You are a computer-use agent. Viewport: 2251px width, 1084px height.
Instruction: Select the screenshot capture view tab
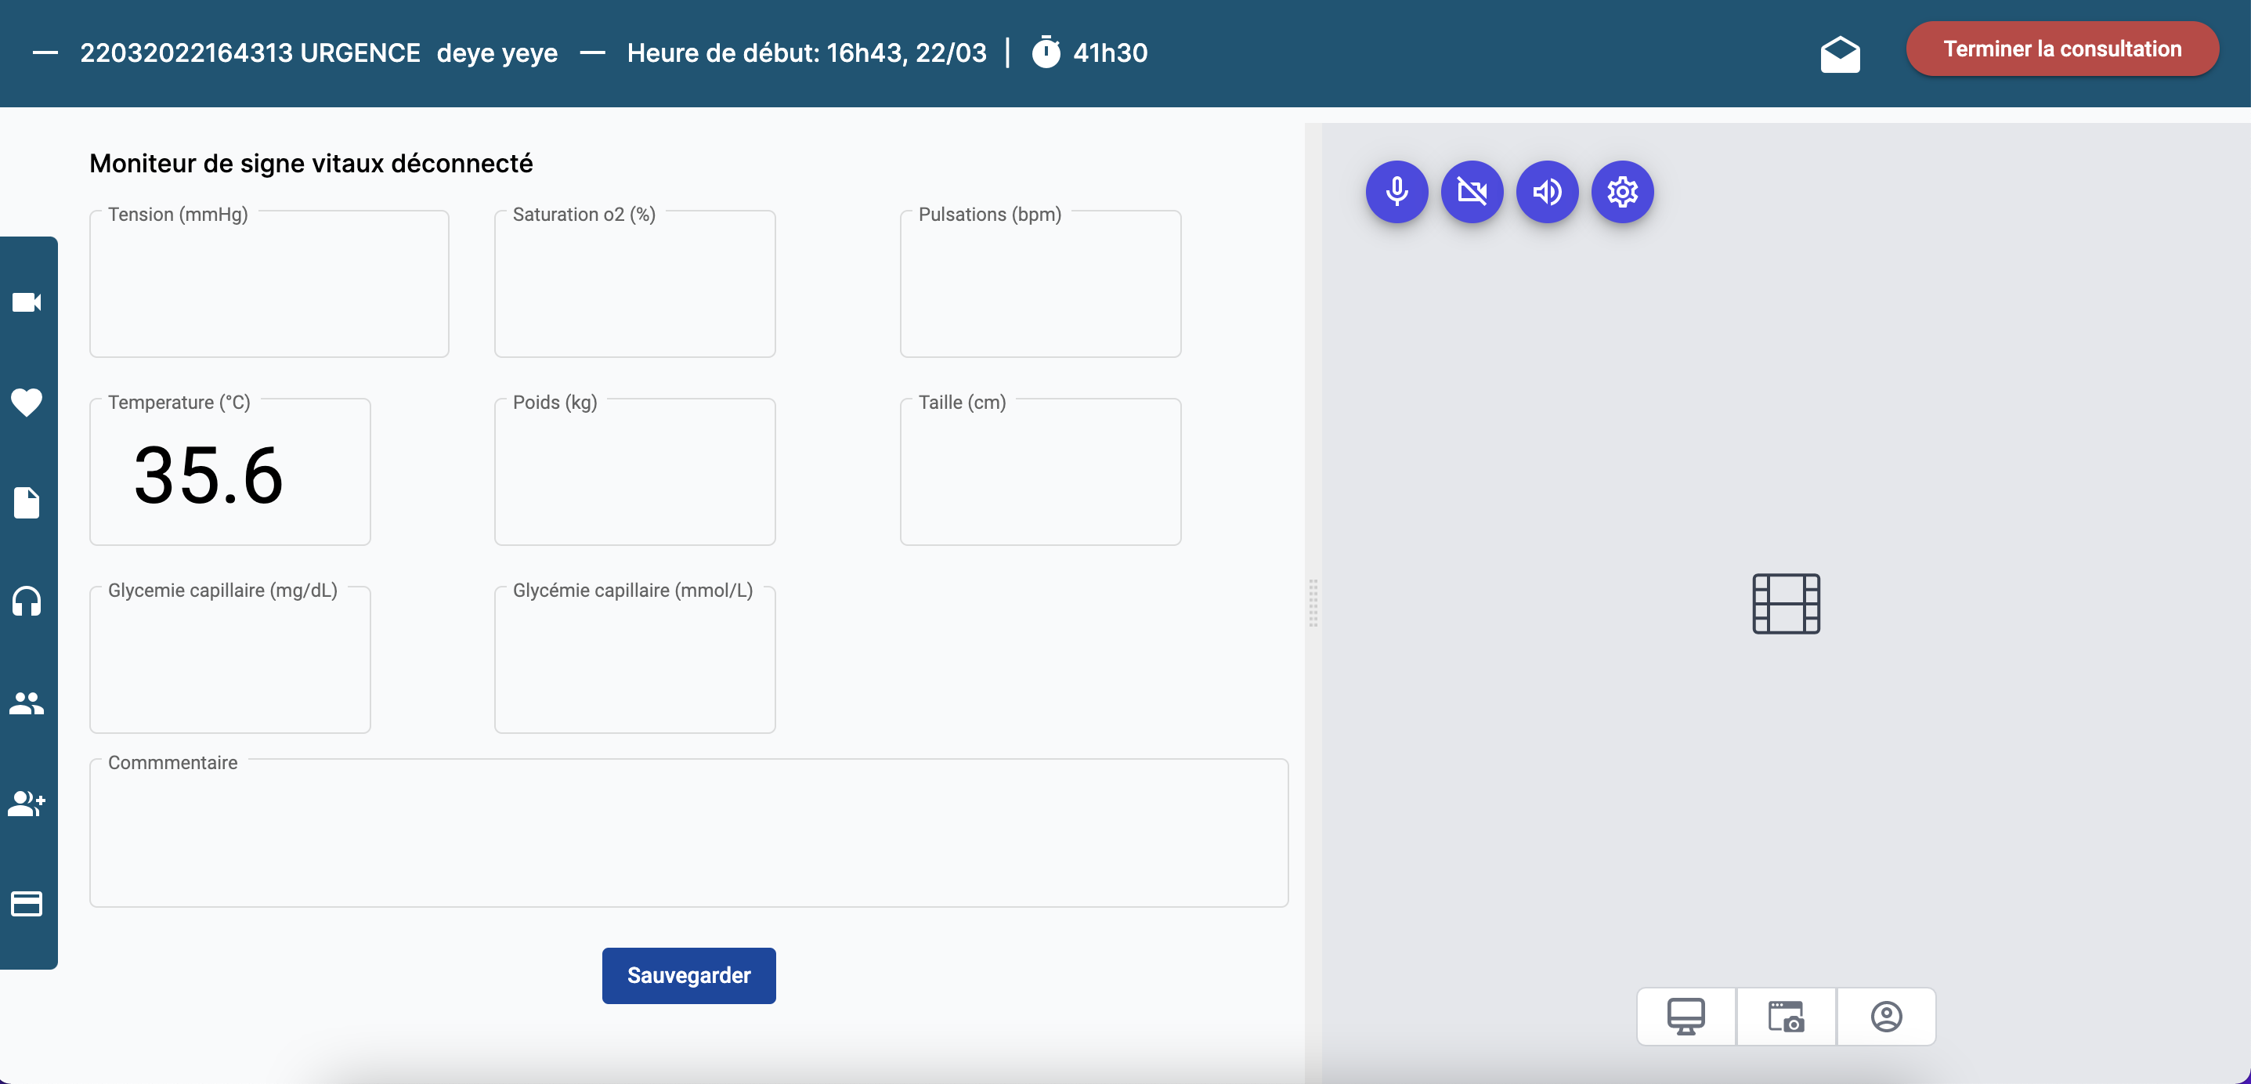1785,1016
